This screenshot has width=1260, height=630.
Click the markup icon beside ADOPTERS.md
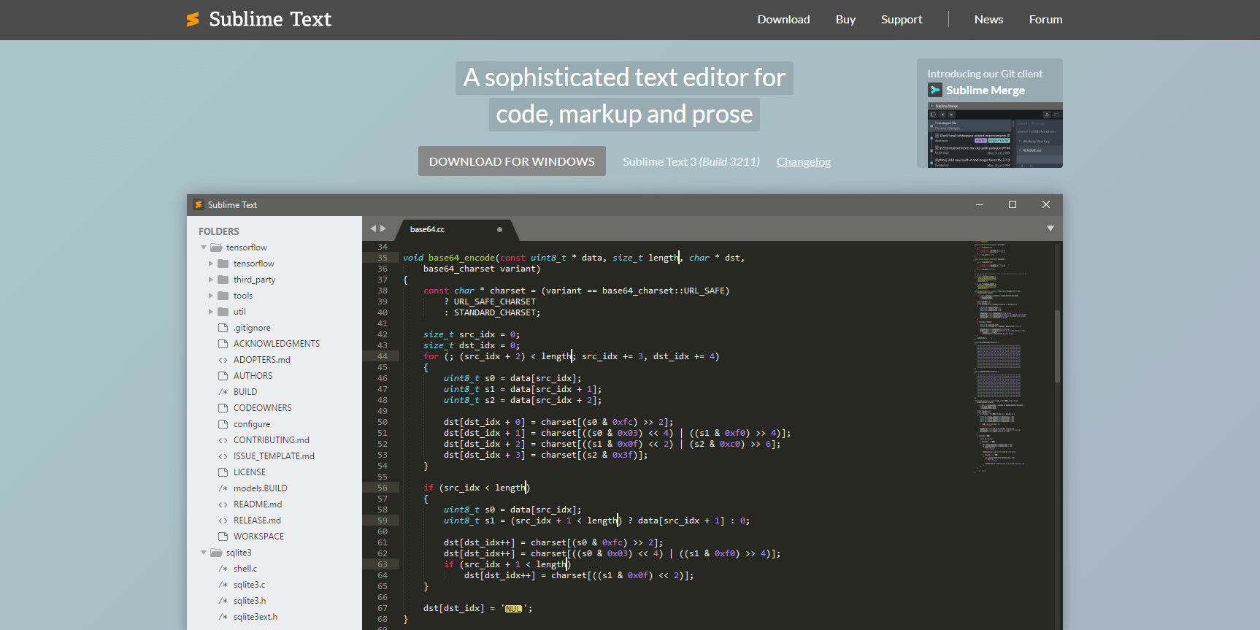223,360
